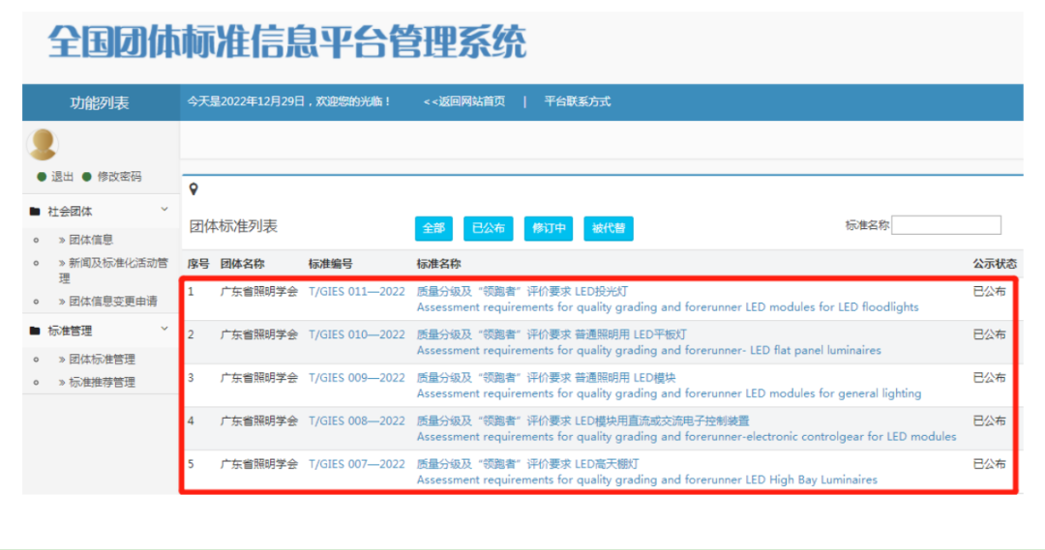Click English title mentioning electronic controlgear
Screen dimensions: 1045x550
[x=686, y=436]
